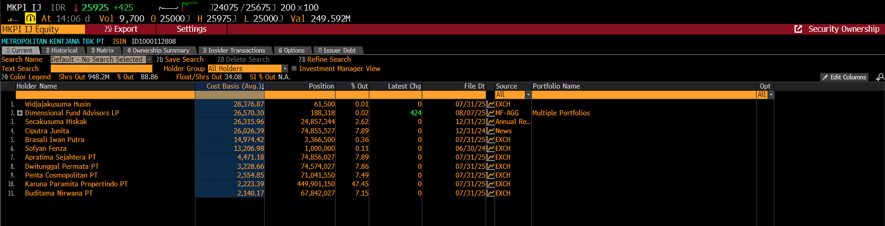Viewport: 885px width, 226px height.
Task: Click the mini intraday price sparkline at top
Action: click(178, 7)
